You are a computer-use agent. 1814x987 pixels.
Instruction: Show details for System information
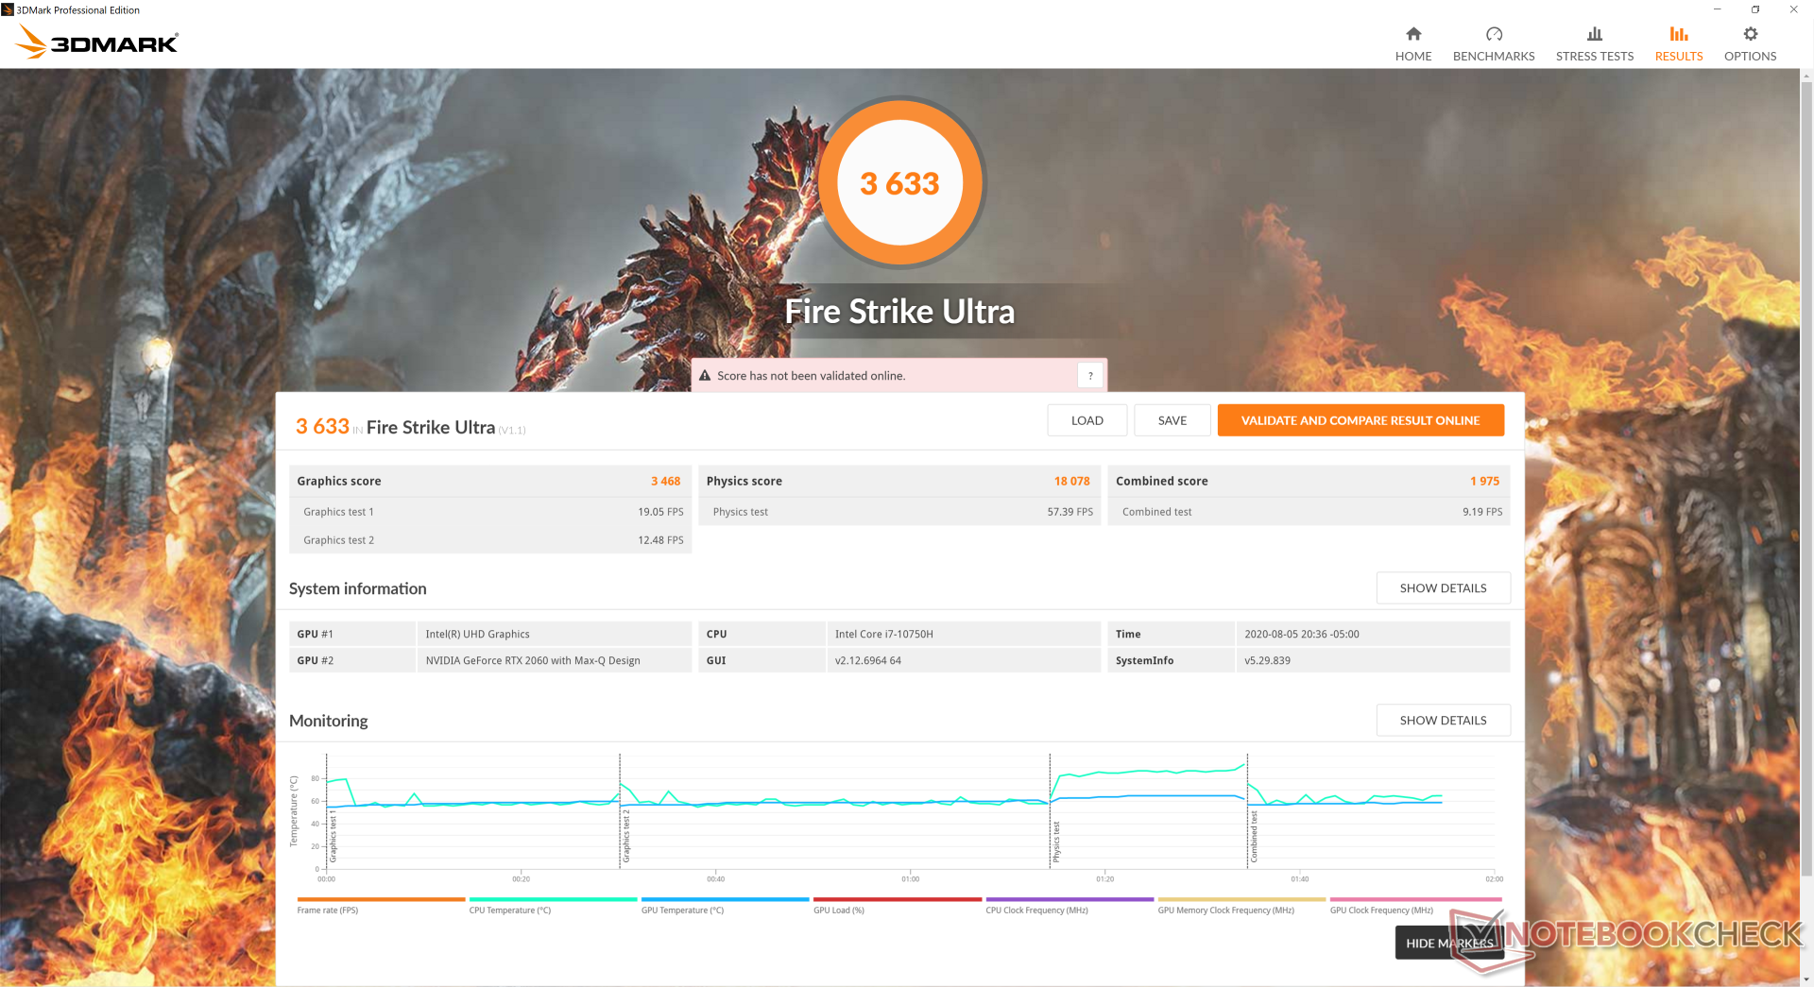1442,587
